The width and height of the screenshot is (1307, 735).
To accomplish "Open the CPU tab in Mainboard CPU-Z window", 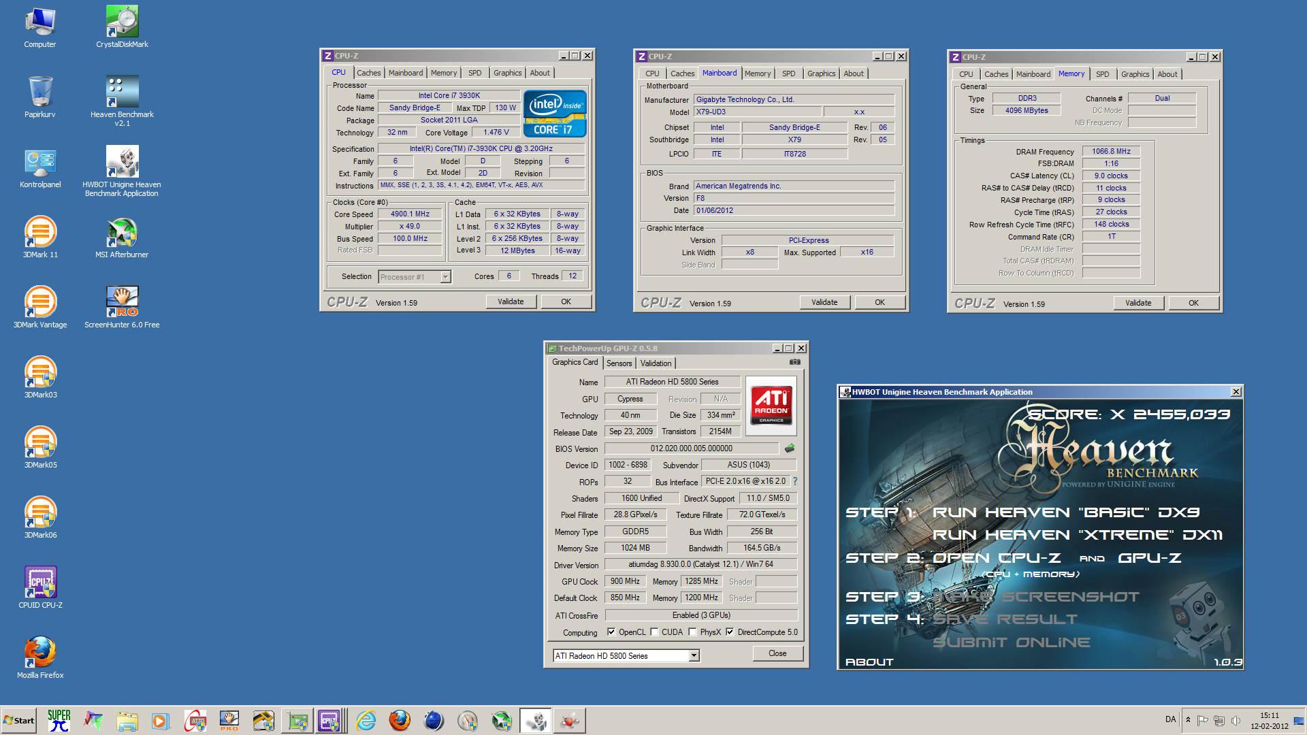I will (652, 73).
